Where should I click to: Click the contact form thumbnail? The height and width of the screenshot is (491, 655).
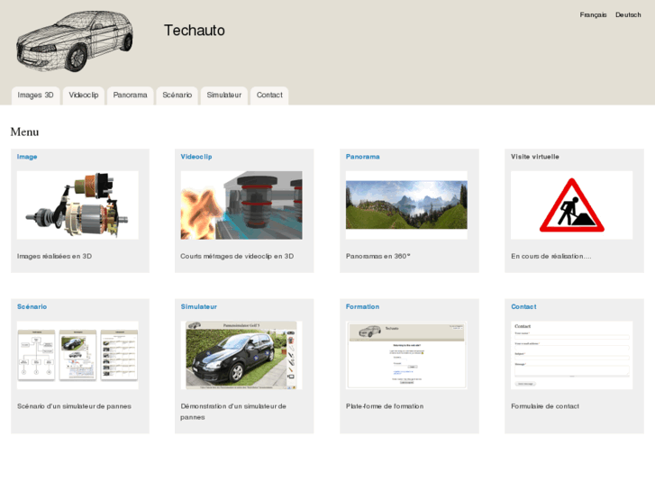(572, 355)
